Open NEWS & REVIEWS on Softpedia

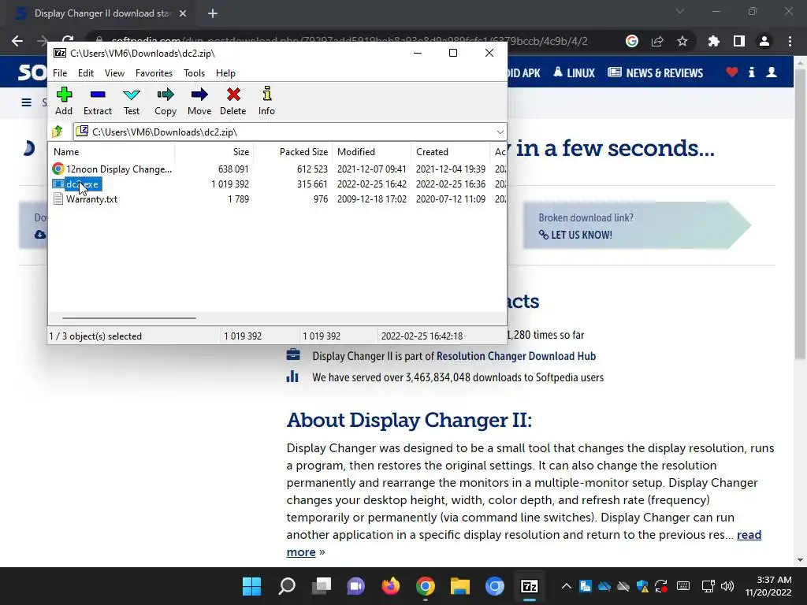tap(655, 73)
